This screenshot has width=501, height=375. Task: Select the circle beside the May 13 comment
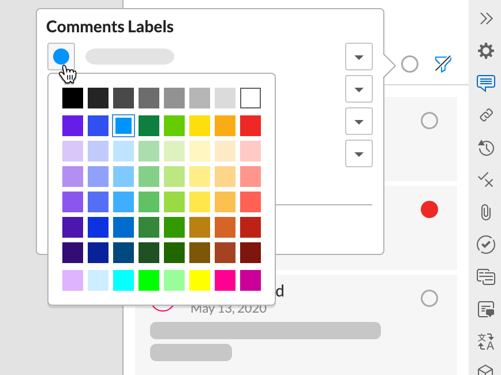(429, 298)
